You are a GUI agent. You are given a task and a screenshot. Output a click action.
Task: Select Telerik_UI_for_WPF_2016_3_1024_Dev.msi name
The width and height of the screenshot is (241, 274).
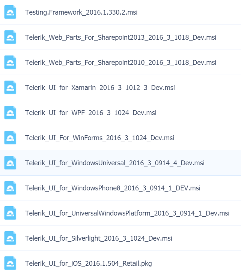91,113
